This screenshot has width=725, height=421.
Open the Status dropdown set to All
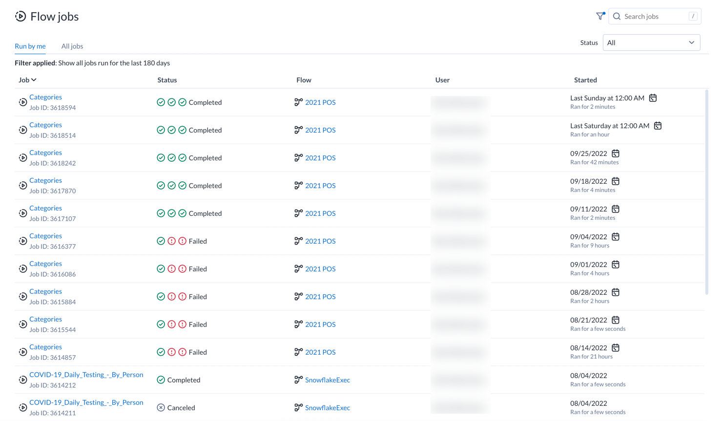point(651,43)
